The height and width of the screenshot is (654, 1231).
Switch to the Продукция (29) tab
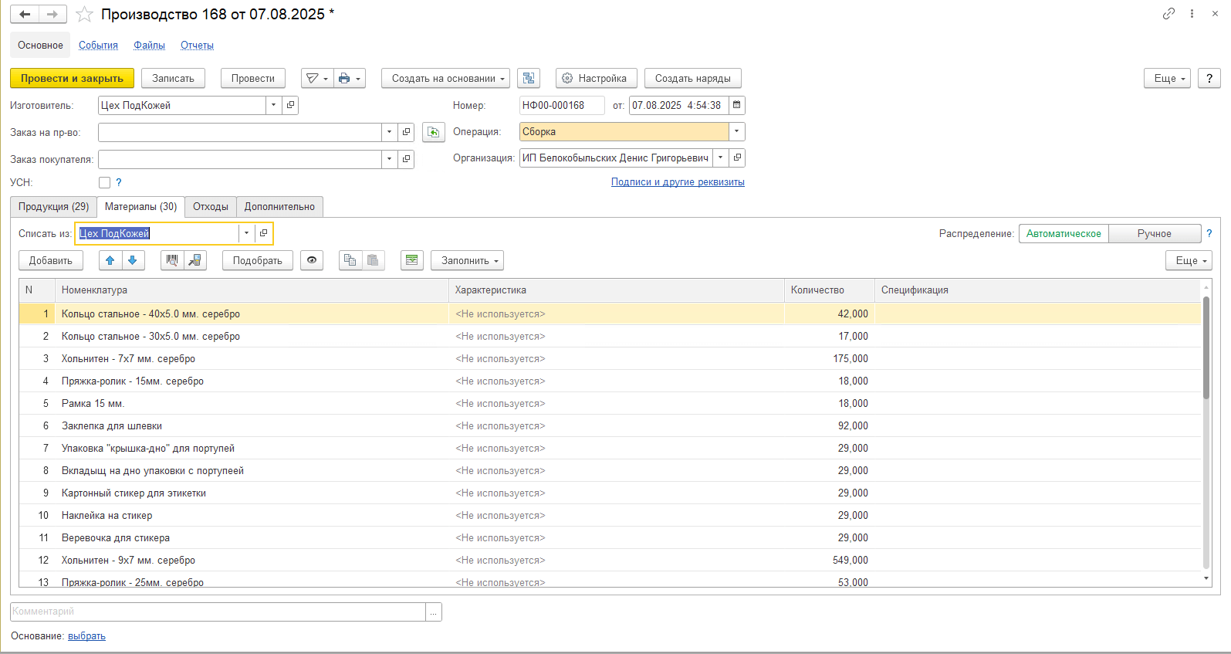[53, 206]
